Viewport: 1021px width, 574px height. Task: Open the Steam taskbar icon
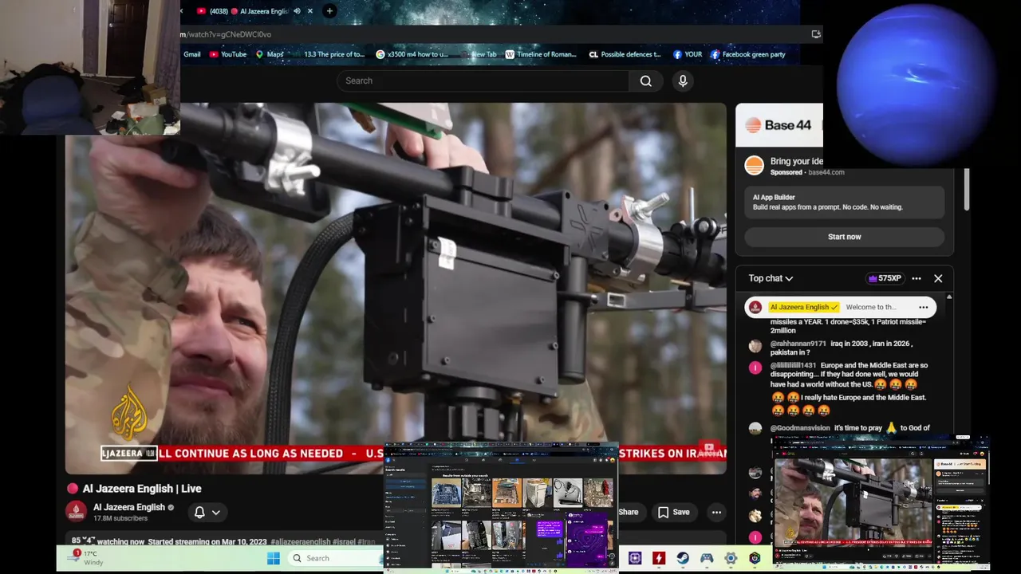683,558
